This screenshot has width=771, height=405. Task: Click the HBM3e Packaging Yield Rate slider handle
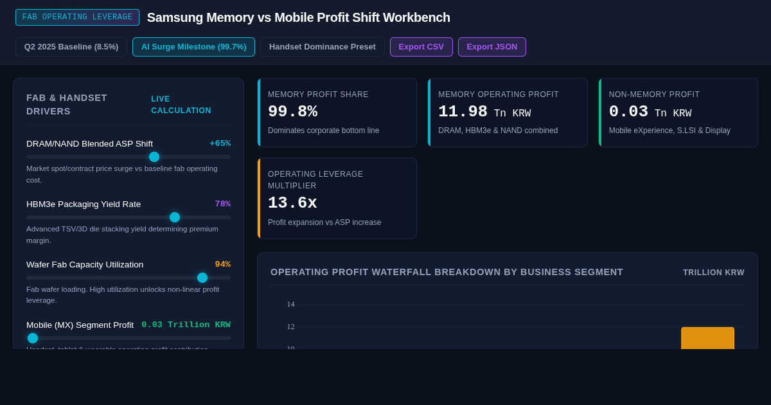(x=175, y=217)
